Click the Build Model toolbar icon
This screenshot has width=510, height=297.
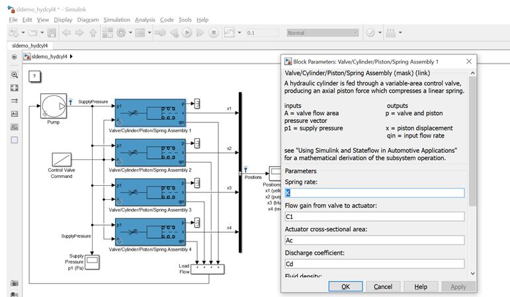coord(391,32)
